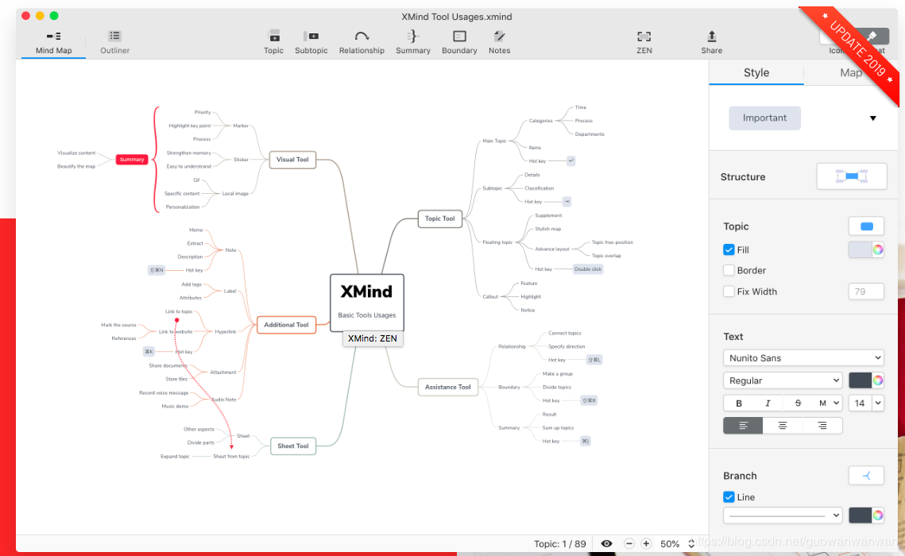Enable the Border checkbox
The height and width of the screenshot is (556, 905).
pos(729,270)
